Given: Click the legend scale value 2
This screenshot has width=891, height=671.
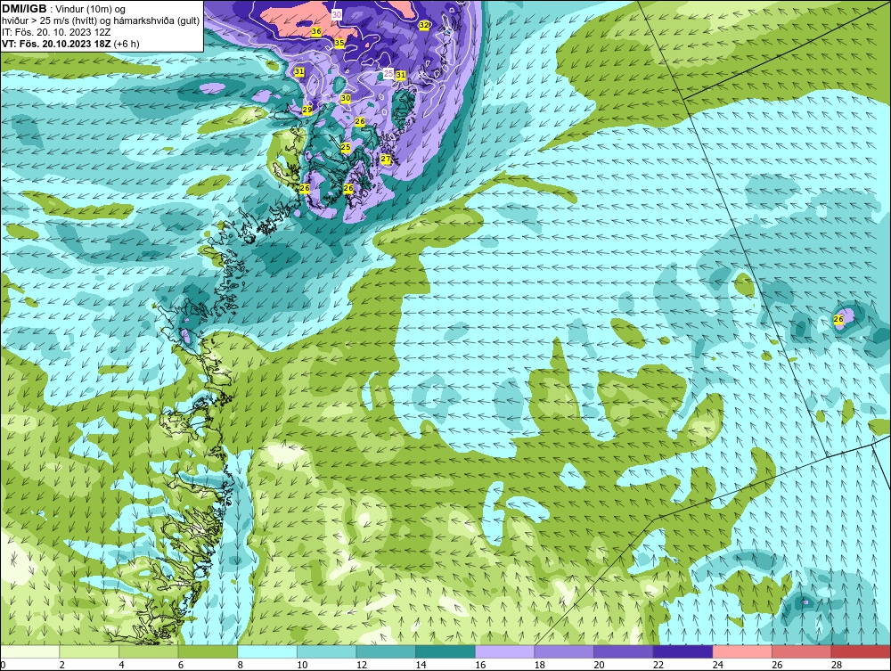Looking at the screenshot, I should click(x=62, y=665).
